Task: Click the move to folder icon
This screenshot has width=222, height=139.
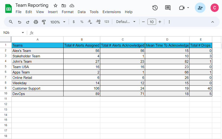Action: [64, 6]
